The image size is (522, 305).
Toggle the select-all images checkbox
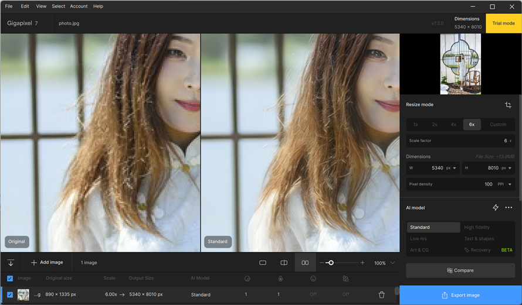pos(10,279)
